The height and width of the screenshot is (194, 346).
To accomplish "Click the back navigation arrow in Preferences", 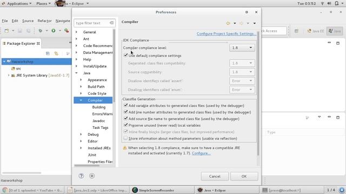I will click(x=228, y=23).
